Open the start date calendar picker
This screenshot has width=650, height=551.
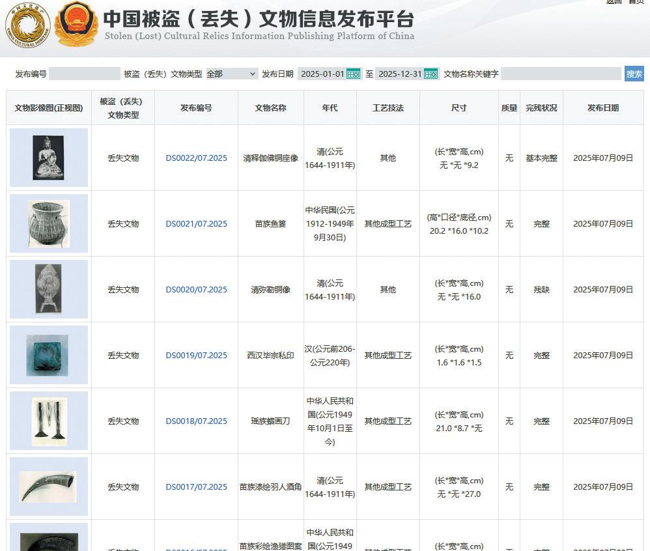click(x=353, y=74)
